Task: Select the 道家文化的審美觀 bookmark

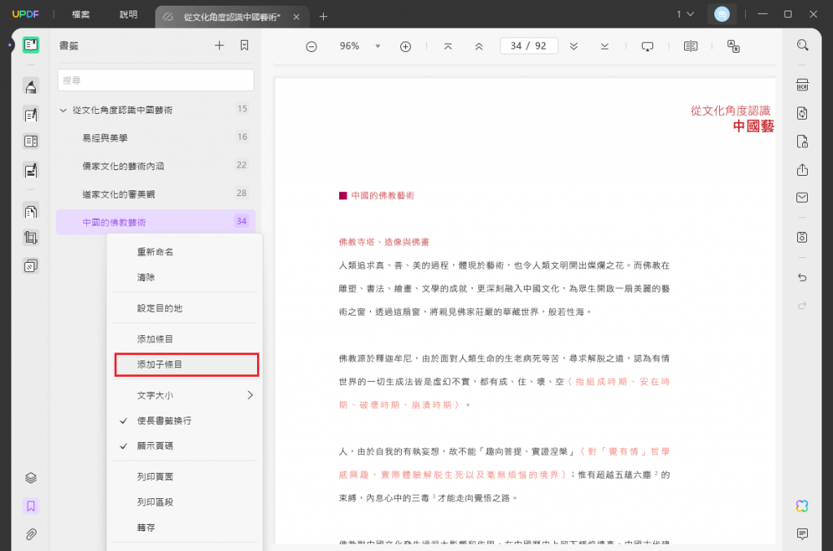Action: tap(155, 194)
